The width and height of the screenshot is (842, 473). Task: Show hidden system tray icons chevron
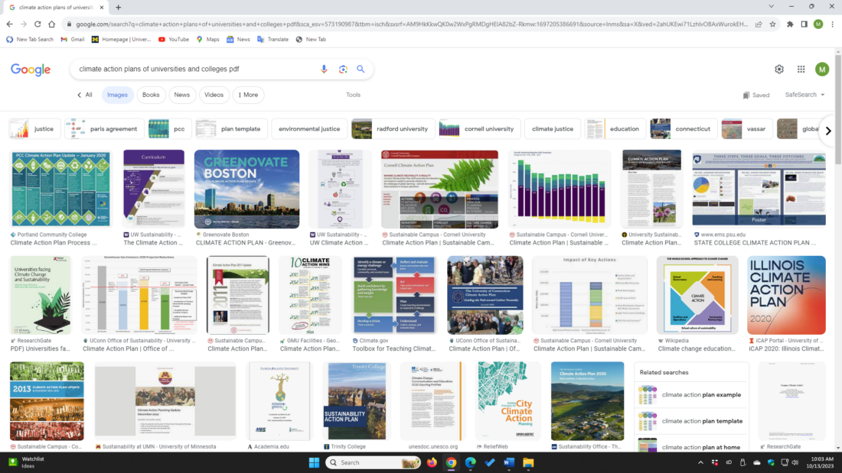pyautogui.click(x=700, y=462)
